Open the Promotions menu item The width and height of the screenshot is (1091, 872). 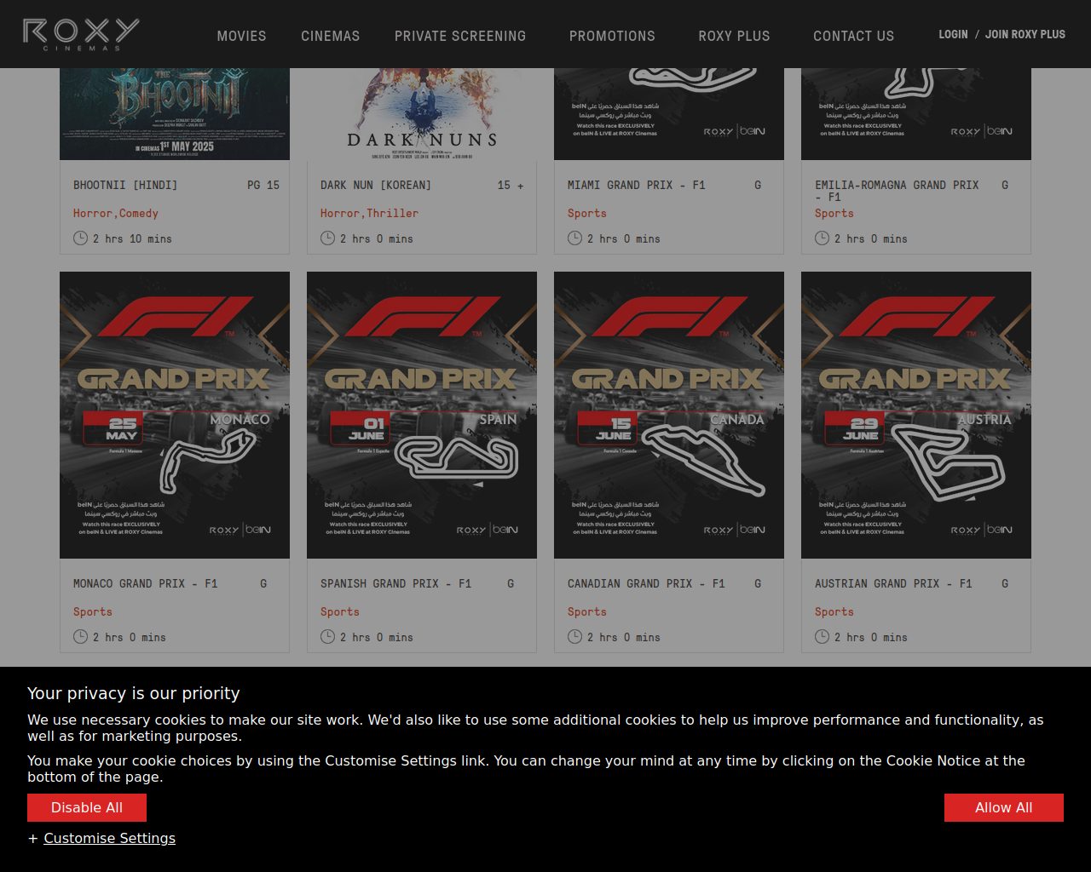[x=612, y=36]
